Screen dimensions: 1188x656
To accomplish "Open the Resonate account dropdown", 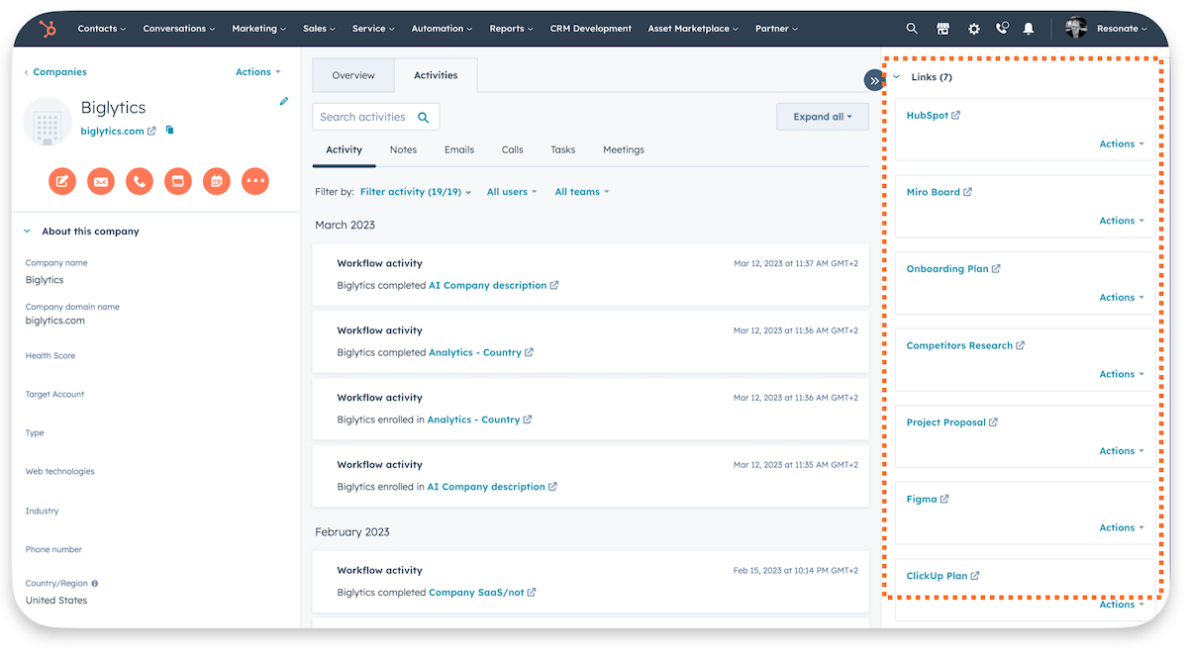I will 1122,29.
